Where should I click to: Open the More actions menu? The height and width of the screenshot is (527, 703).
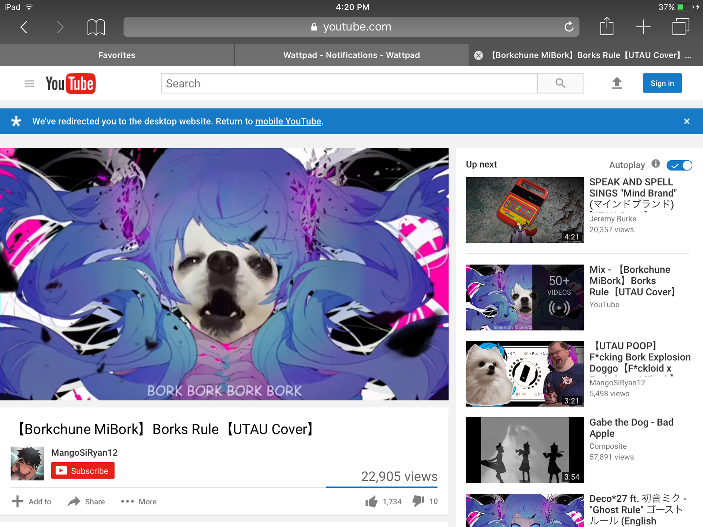click(x=139, y=501)
